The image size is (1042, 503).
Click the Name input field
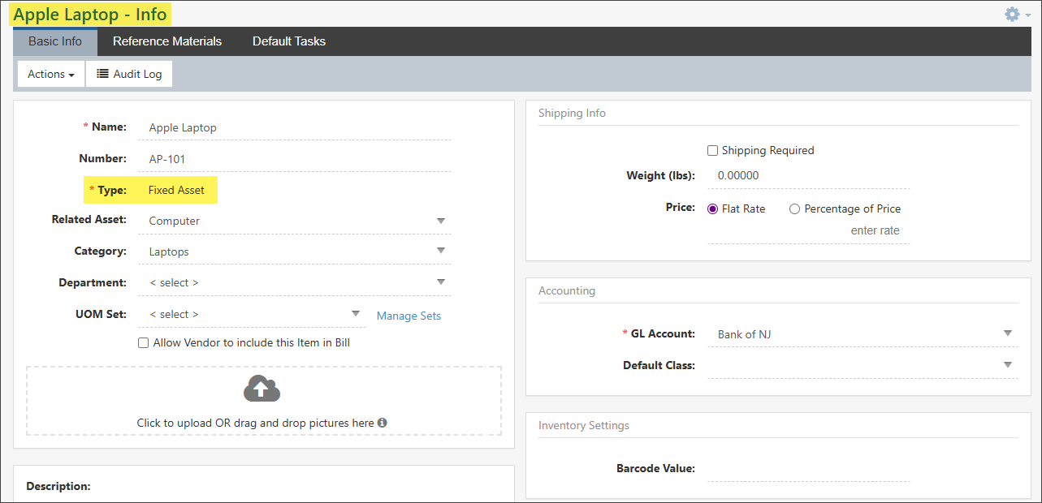(x=298, y=127)
